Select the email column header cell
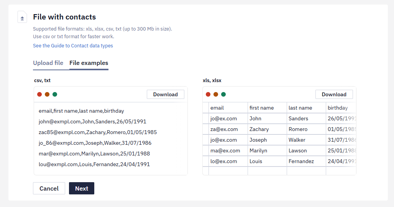Viewport: 394px width, 207px height. coord(228,108)
